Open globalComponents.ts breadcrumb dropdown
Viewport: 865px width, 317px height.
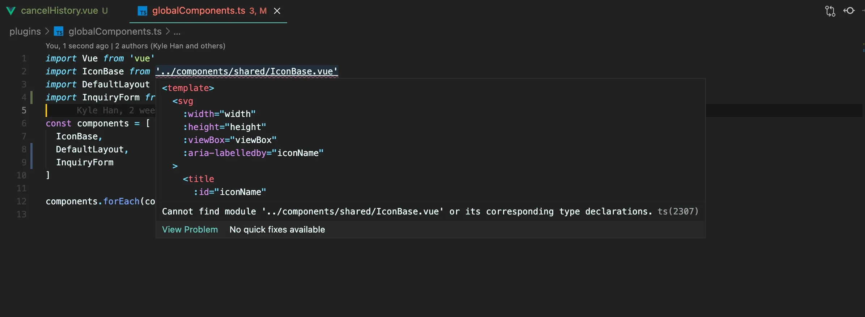pyautogui.click(x=115, y=32)
